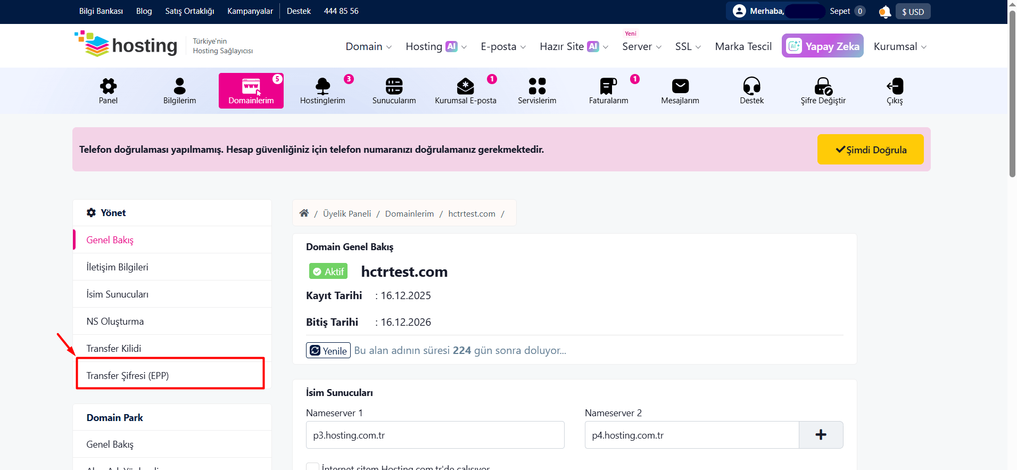Viewport: 1017px width, 470px height.
Task: Expand the Hosting AI menu
Action: [x=436, y=46]
